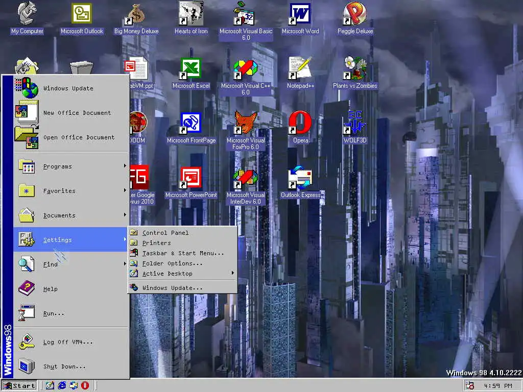Viewport: 523px width, 392px height.
Task: Open Plants vs Zombies shortcut
Action: click(355, 73)
